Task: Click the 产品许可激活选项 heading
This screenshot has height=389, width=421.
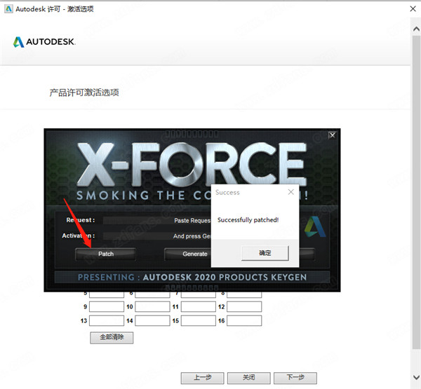Action: click(x=84, y=93)
